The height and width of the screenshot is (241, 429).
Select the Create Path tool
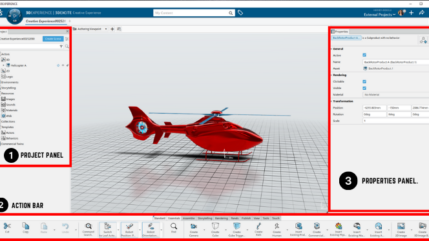coord(258,229)
